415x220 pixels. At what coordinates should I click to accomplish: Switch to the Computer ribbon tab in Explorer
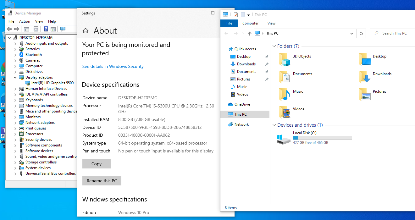(x=251, y=23)
